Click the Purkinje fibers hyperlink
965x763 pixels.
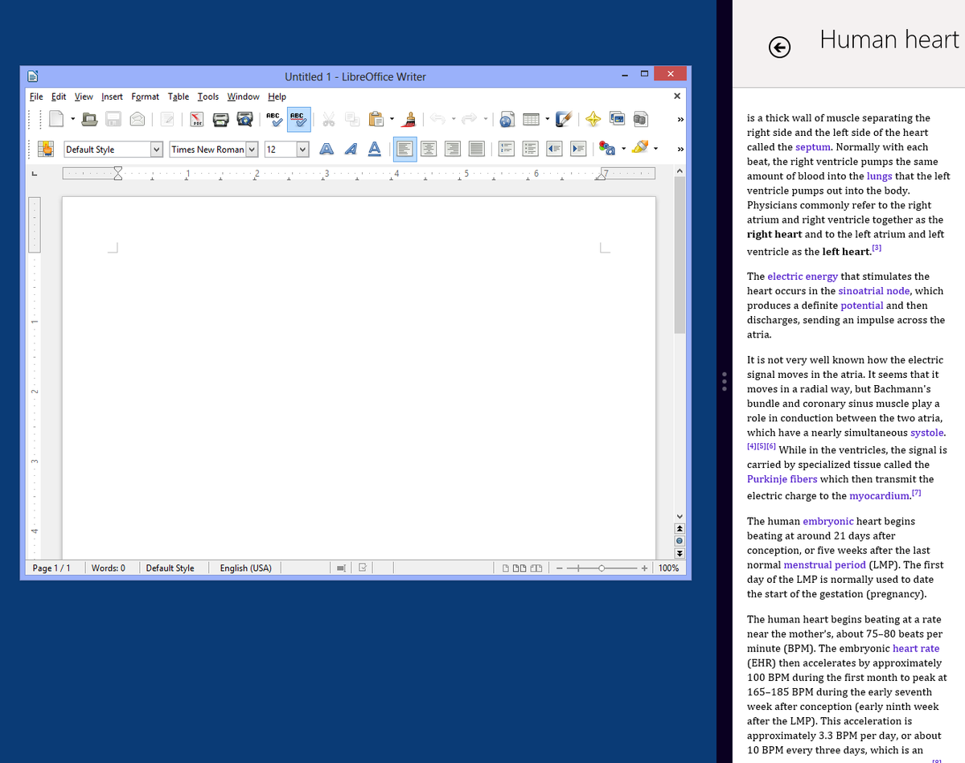pyautogui.click(x=782, y=478)
